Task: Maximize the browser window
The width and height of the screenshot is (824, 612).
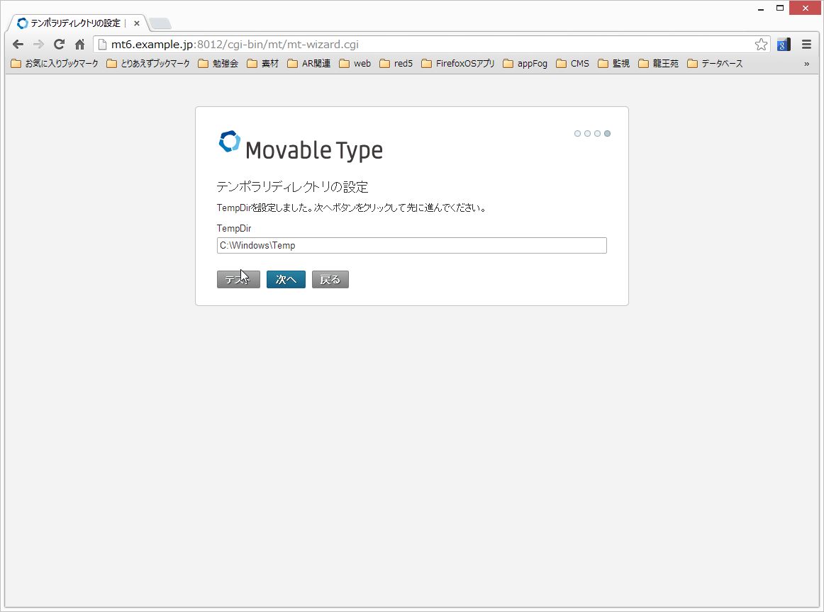Action: (780, 8)
